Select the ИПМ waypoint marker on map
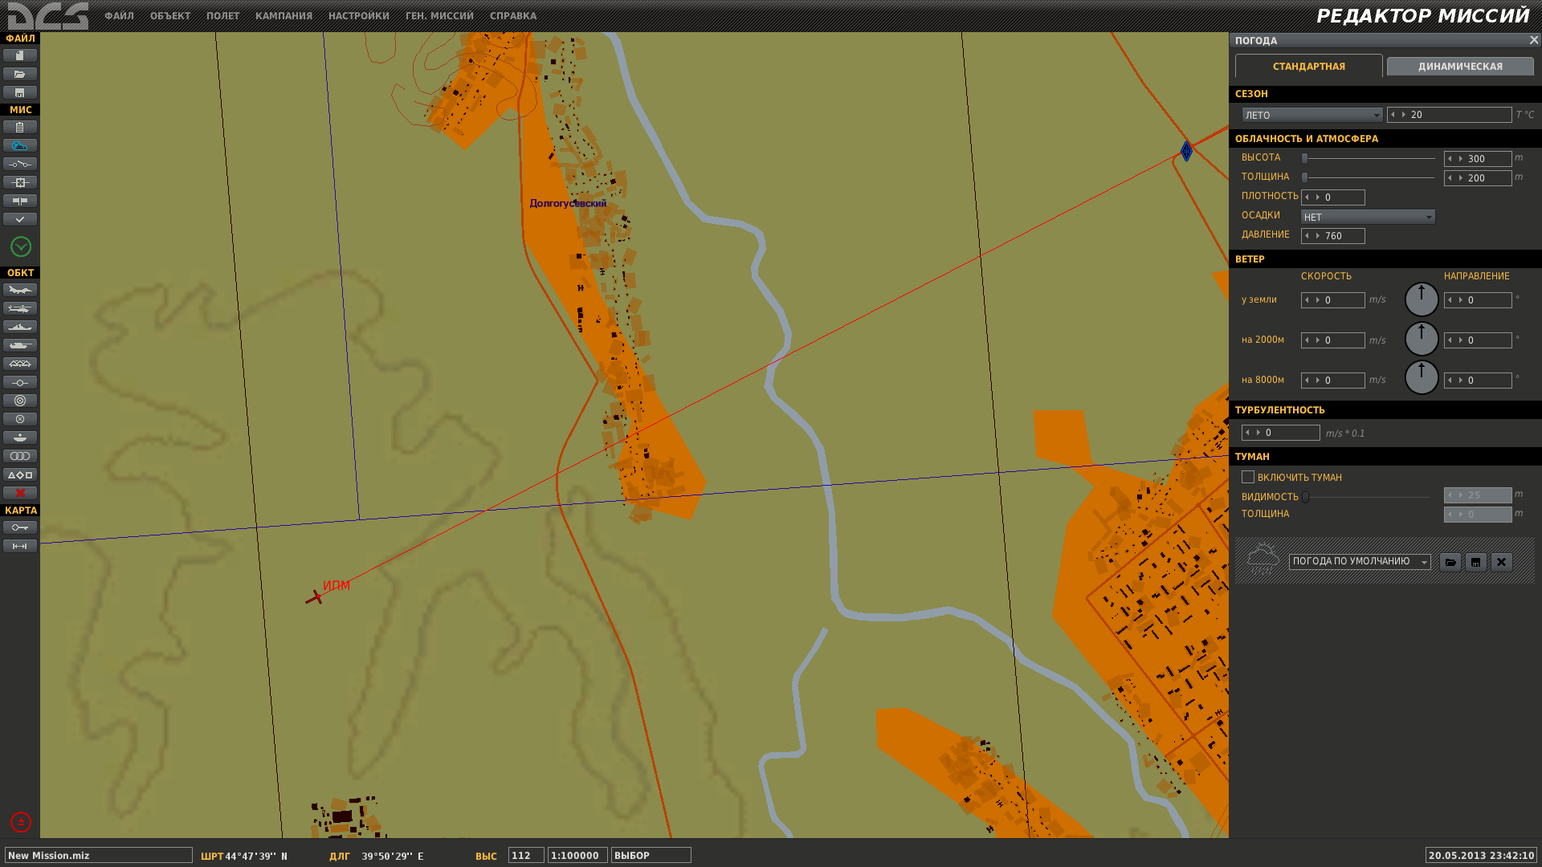 point(314,596)
